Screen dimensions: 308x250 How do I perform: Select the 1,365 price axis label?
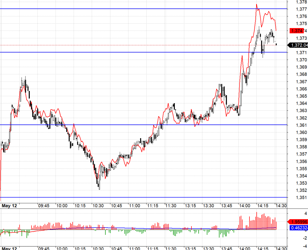coord(301,96)
